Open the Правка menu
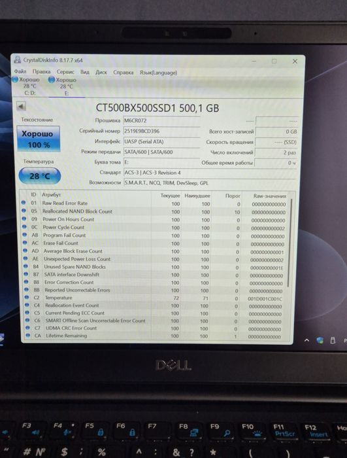 pyautogui.click(x=41, y=71)
